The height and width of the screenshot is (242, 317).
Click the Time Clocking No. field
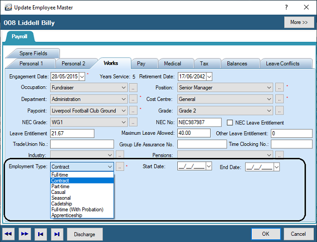[292, 144]
